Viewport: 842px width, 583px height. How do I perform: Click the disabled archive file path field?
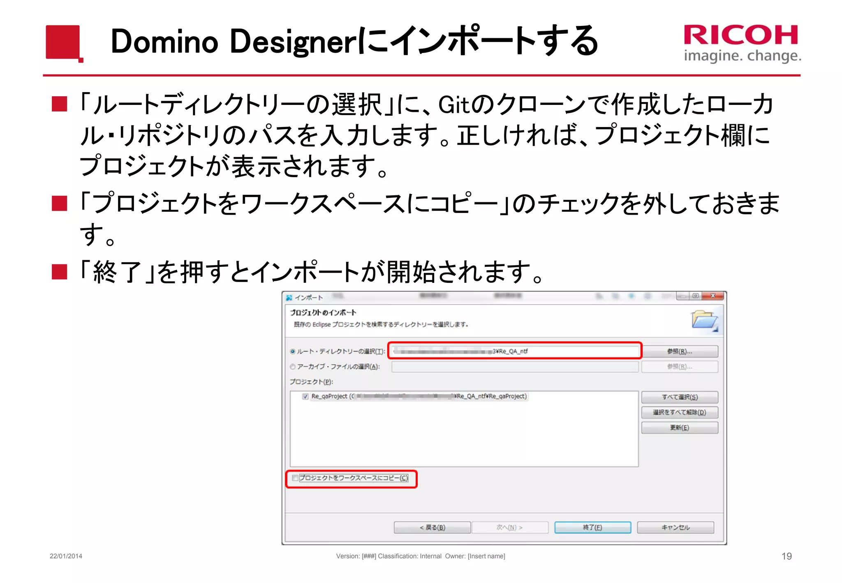click(515, 367)
